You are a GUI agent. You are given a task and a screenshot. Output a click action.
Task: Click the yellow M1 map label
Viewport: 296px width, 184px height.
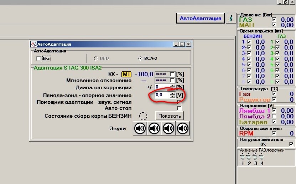click(126, 74)
